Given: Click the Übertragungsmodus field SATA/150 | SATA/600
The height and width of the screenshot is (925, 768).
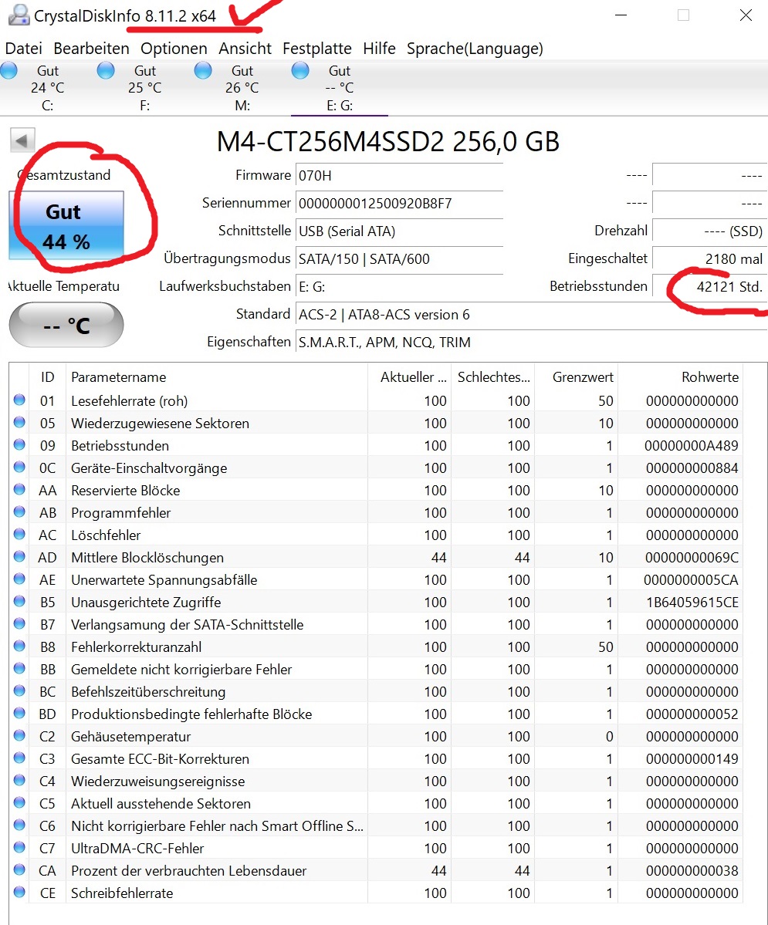Looking at the screenshot, I should pos(399,259).
